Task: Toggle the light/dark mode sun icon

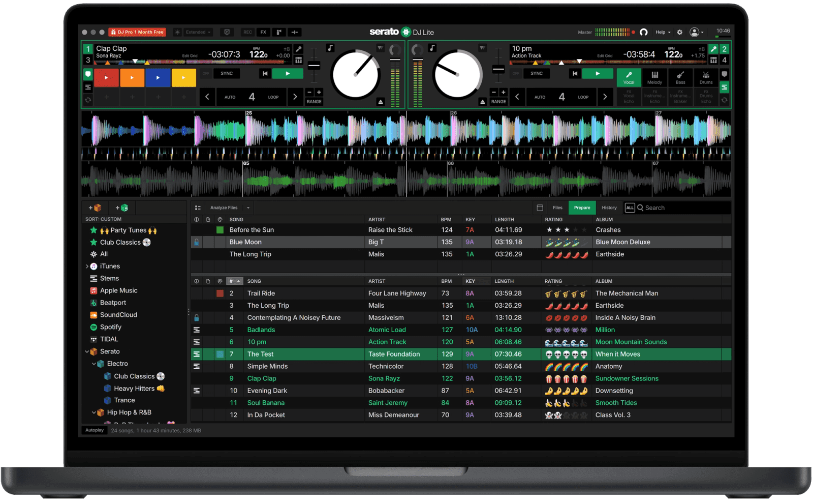Action: (x=177, y=32)
